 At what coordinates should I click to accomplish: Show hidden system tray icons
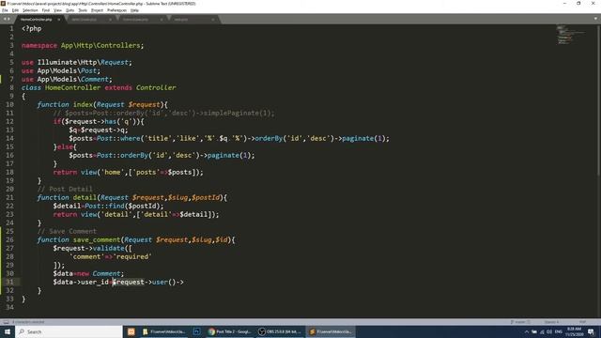(x=526, y=331)
